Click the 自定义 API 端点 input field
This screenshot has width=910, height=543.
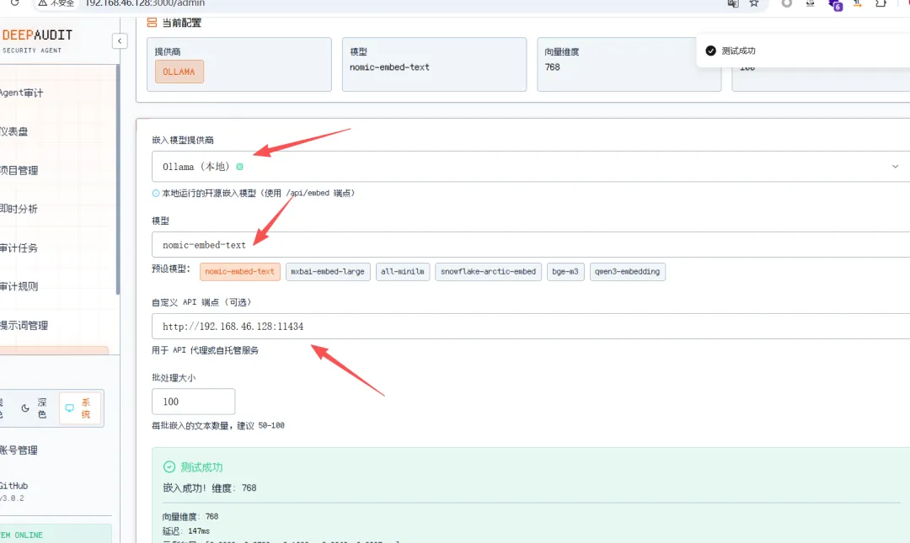coord(531,326)
